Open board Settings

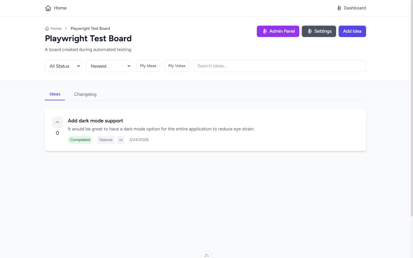click(319, 31)
